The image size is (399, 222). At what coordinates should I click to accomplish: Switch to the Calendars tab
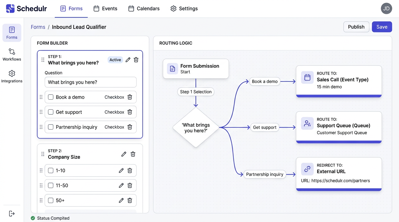(x=144, y=9)
